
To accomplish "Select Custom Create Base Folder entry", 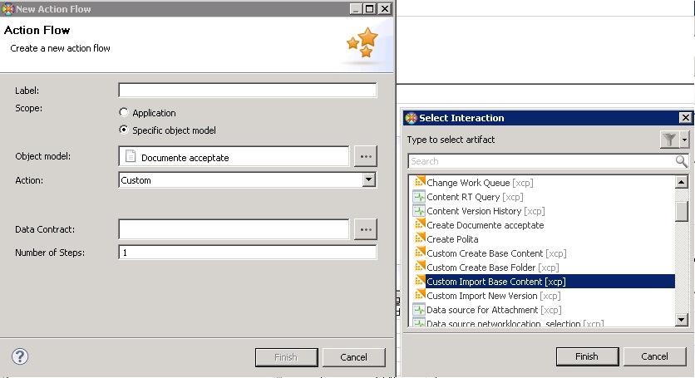I will (492, 268).
